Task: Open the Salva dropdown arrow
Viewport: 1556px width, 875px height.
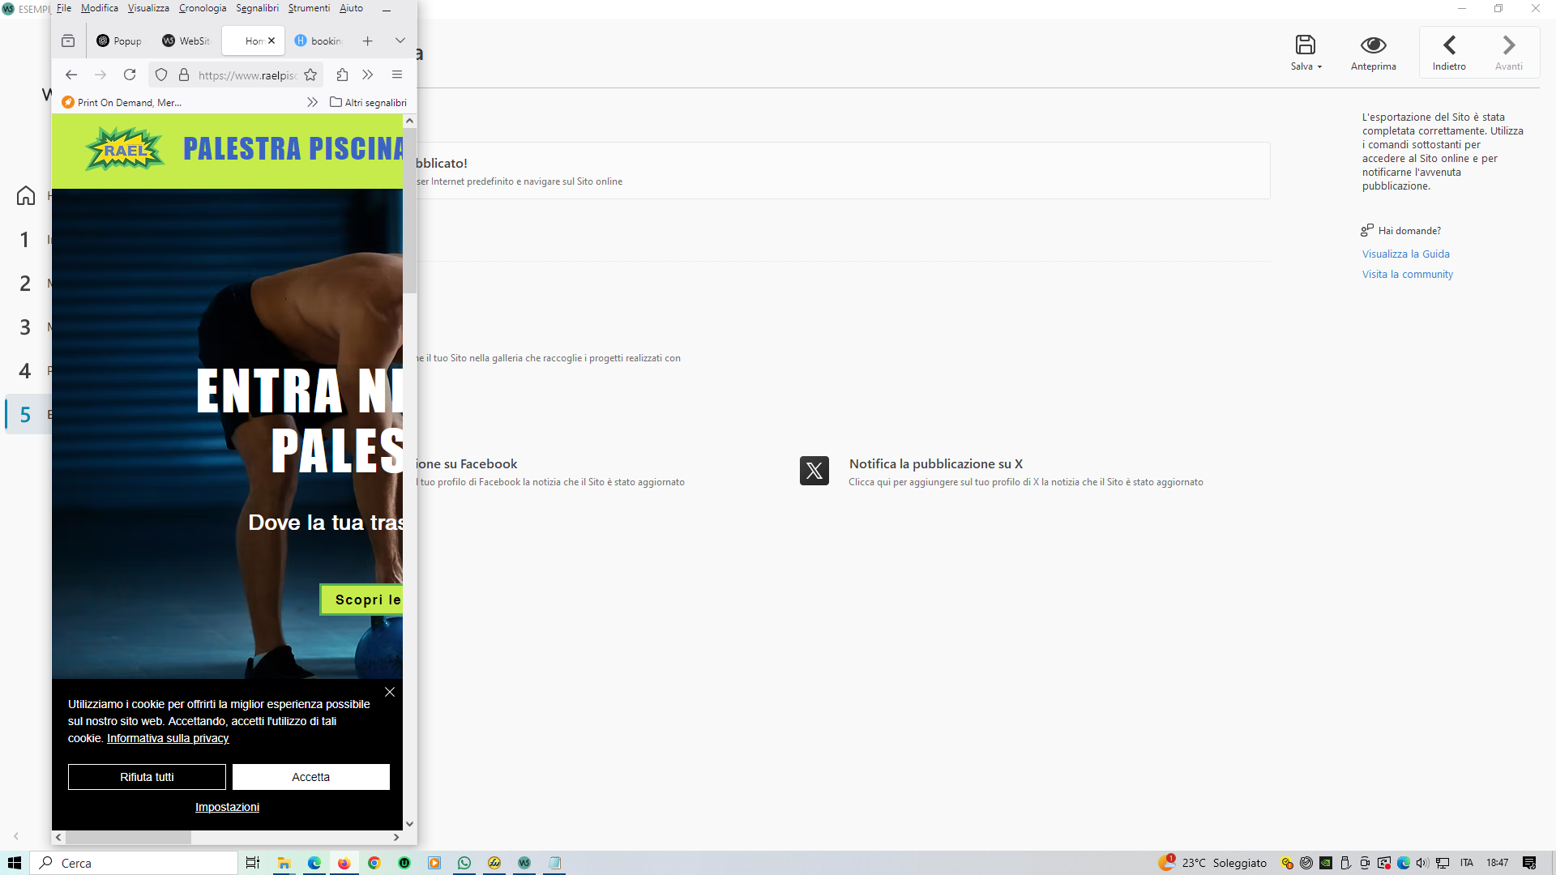Action: [x=1319, y=67]
